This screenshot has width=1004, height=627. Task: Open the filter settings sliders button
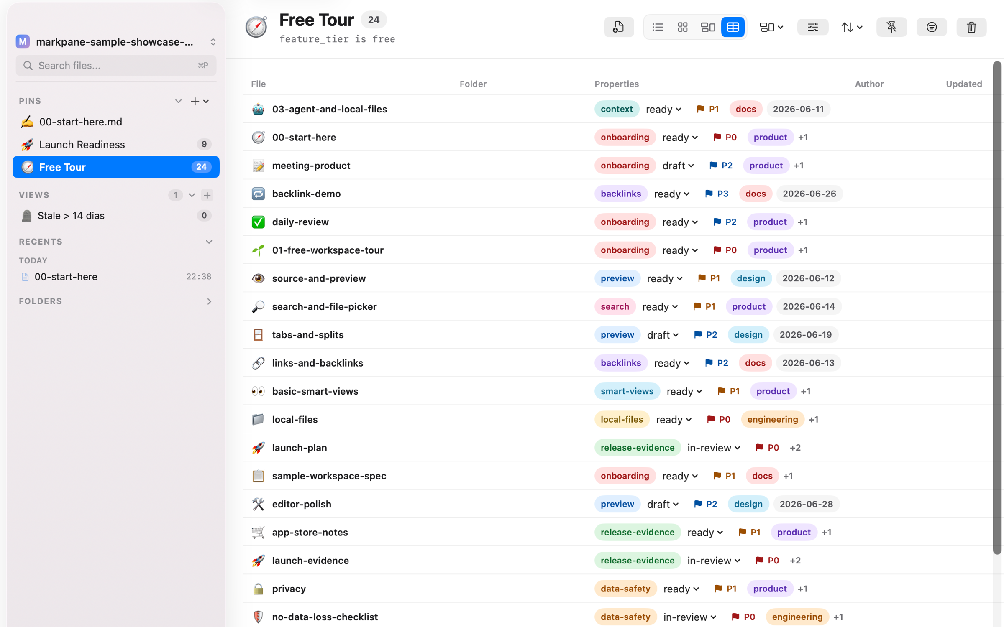tap(812, 27)
